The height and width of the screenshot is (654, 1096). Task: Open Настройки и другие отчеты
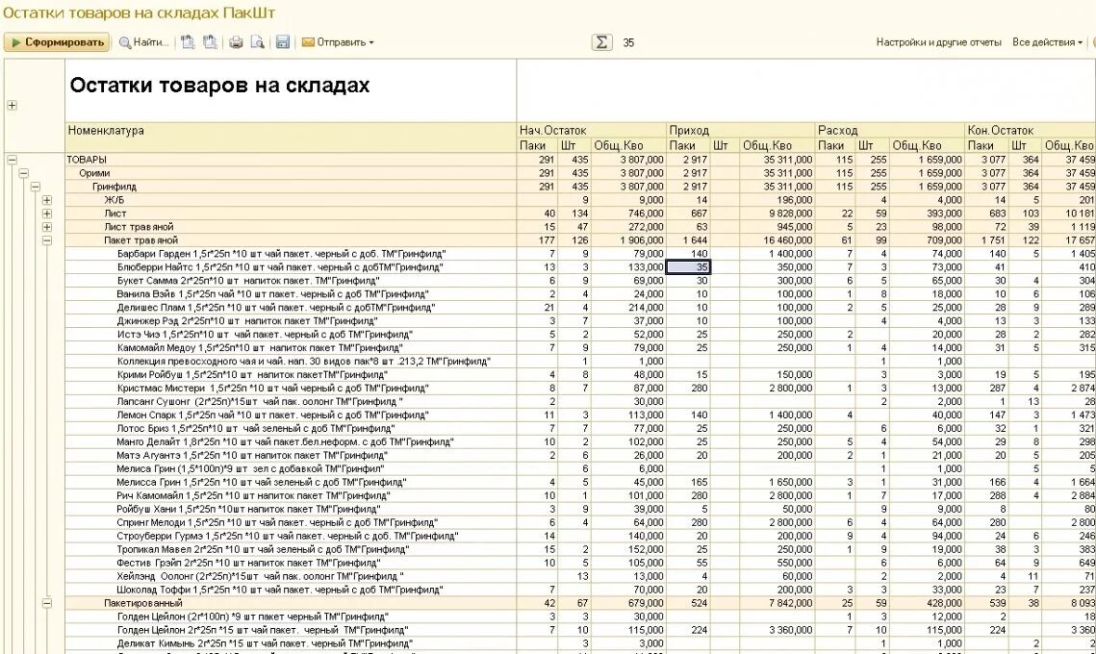click(939, 42)
